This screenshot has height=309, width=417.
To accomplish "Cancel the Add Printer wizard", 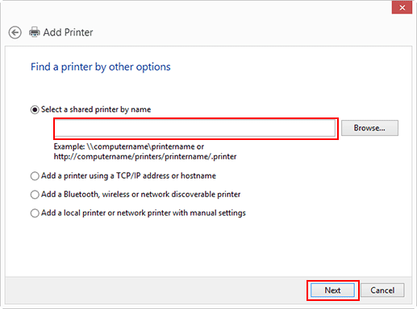I will point(382,290).
